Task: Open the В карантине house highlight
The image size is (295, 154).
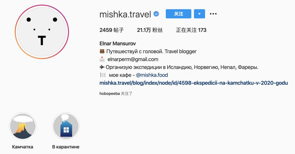Action: pyautogui.click(x=66, y=126)
